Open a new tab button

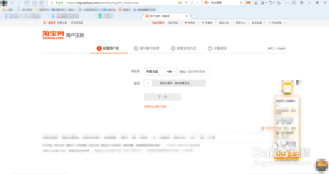pyautogui.click(x=194, y=16)
